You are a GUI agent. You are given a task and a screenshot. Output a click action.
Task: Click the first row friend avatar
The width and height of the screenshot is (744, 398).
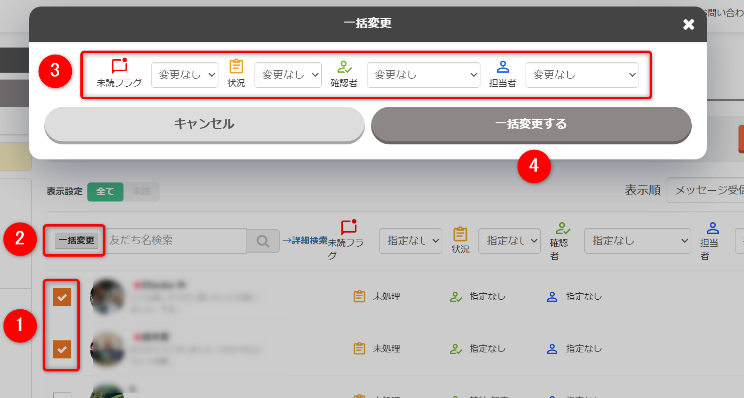107,297
